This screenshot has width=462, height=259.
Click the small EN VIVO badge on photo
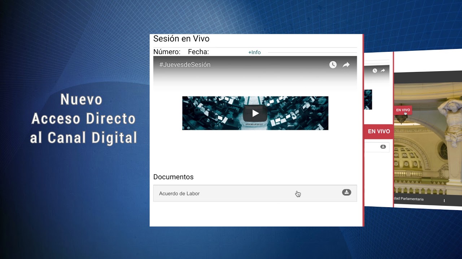[403, 110]
